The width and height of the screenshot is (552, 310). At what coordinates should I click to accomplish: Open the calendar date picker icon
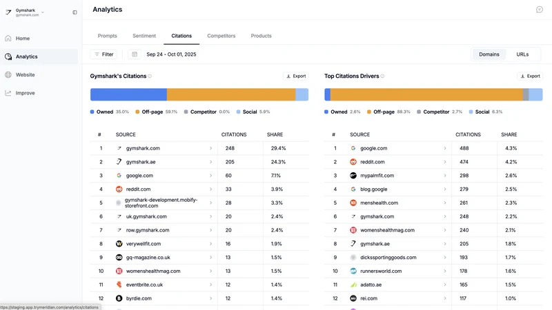(135, 54)
